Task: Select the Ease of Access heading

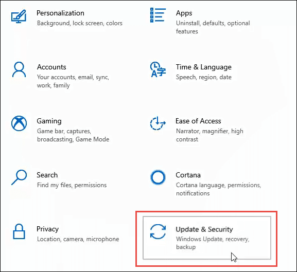Action: [198, 121]
